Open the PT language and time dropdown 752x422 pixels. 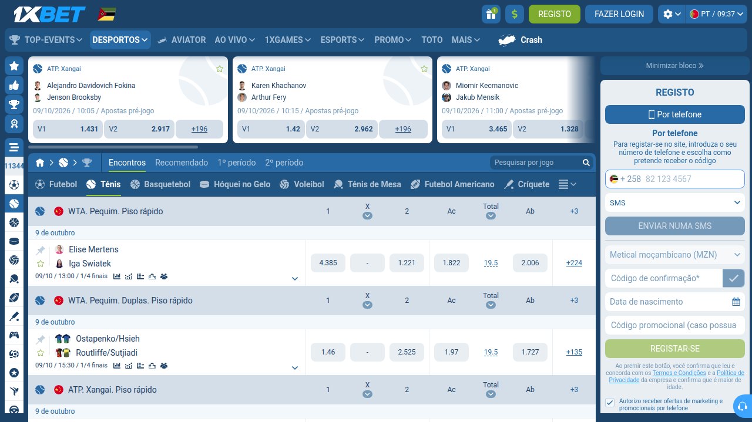pos(718,14)
